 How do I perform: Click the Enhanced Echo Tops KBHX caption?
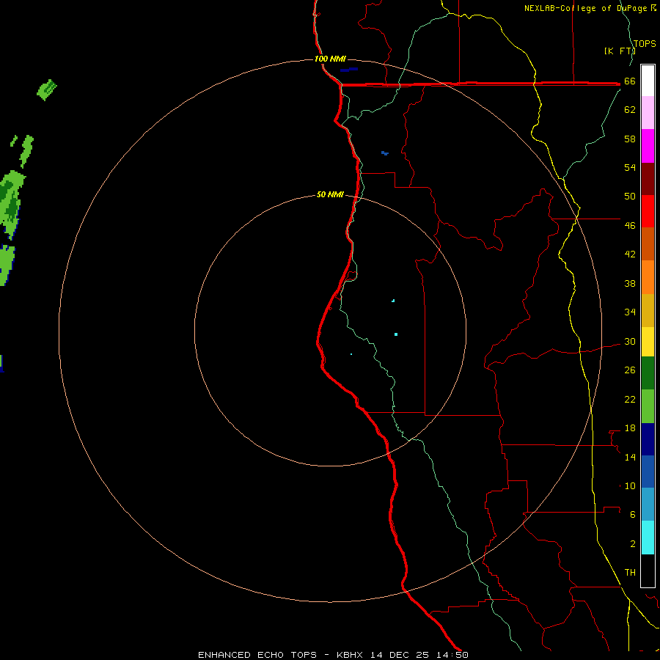[x=333, y=655]
